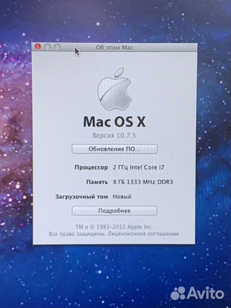Open the 'Подробнее' details button
This screenshot has width=231, height=308.
pyautogui.click(x=115, y=211)
